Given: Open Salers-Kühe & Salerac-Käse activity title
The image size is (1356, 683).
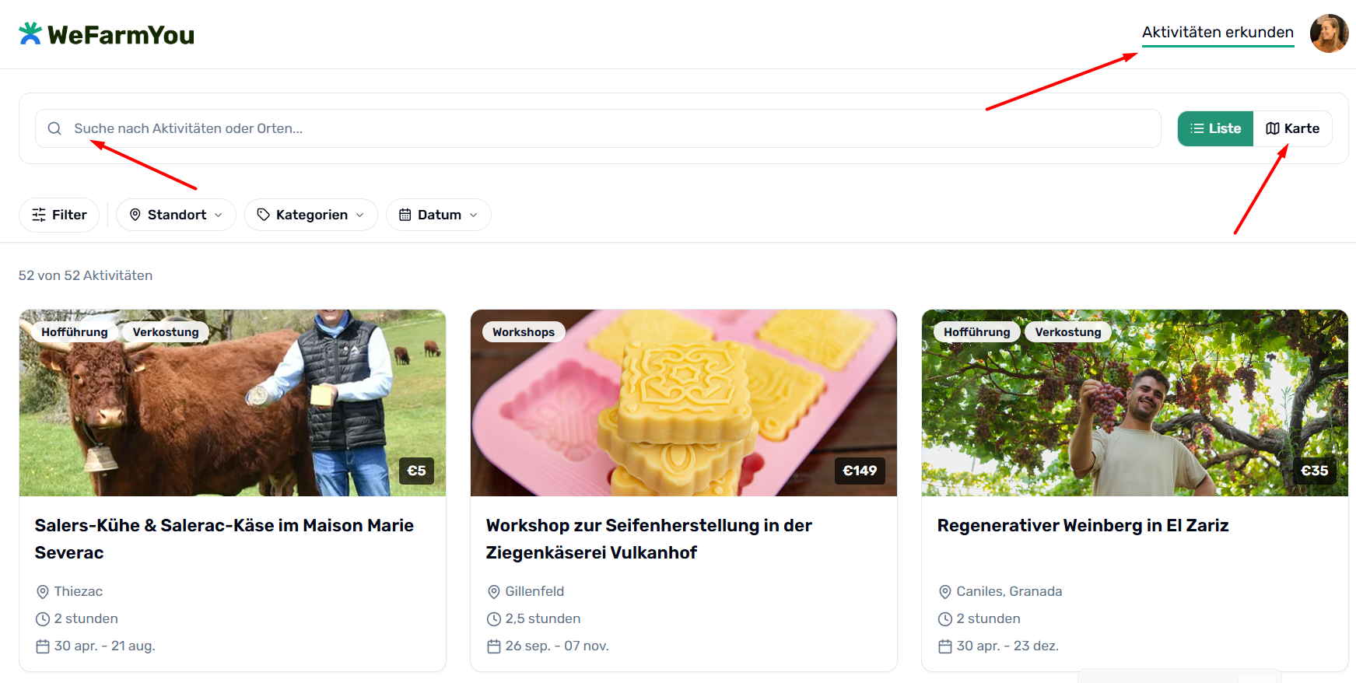Looking at the screenshot, I should pos(224,539).
